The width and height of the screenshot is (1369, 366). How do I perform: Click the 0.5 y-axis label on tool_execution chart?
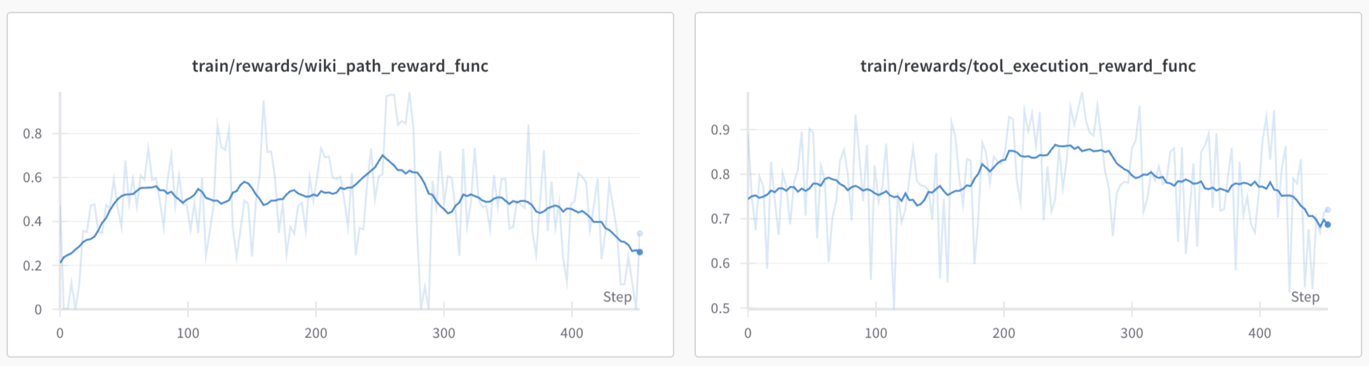click(720, 309)
